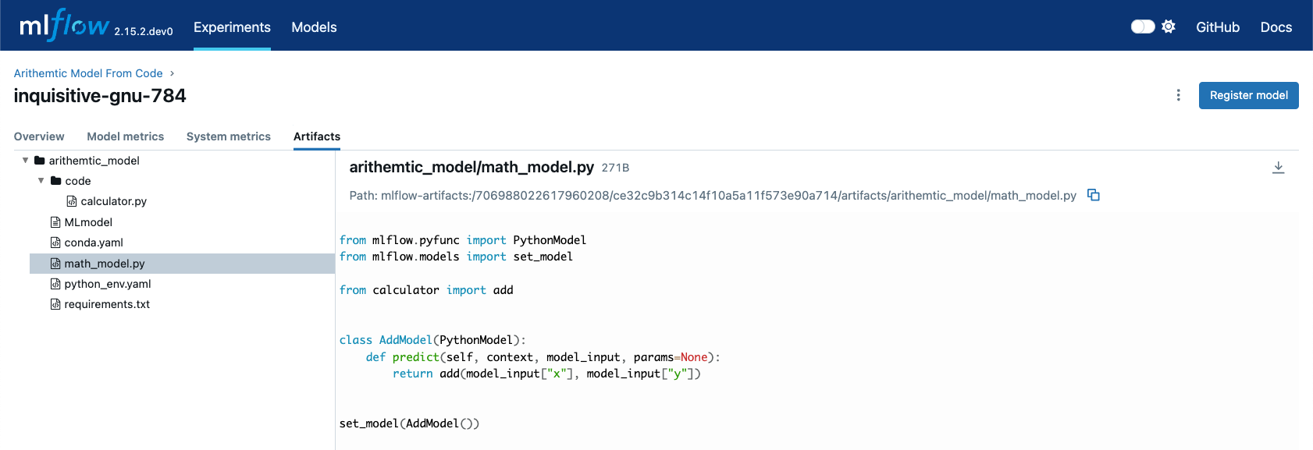Image resolution: width=1313 pixels, height=450 pixels.
Task: Download the math_model.py artifact
Action: (1278, 168)
